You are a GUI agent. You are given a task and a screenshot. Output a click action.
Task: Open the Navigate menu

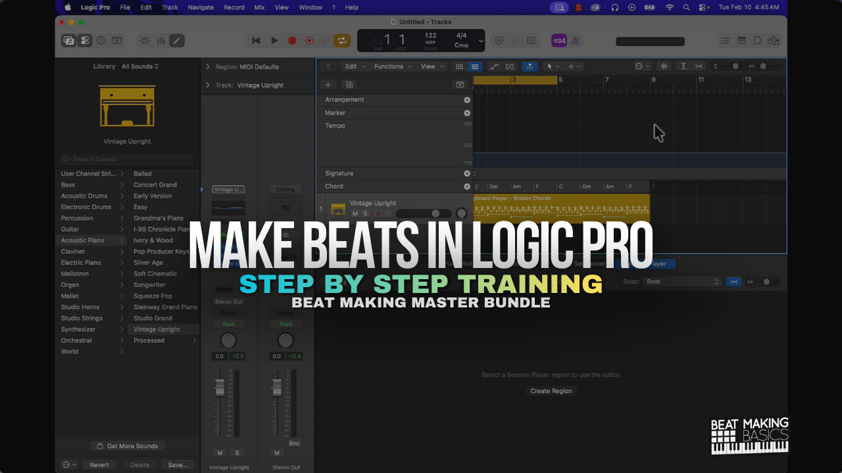coord(201,7)
